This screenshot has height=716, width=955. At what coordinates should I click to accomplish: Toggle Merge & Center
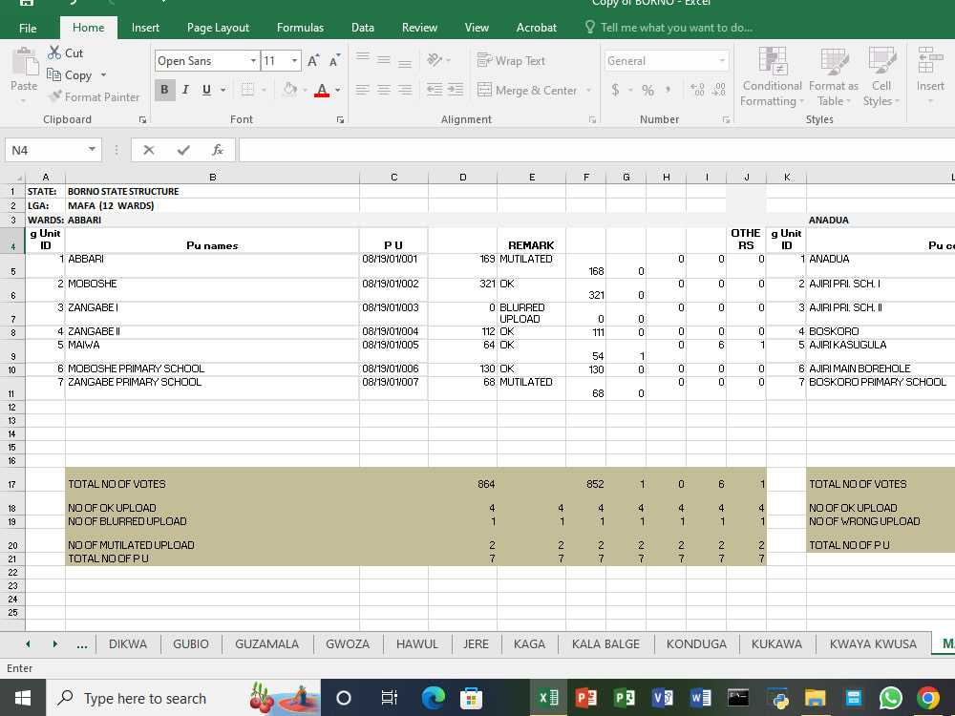click(527, 90)
